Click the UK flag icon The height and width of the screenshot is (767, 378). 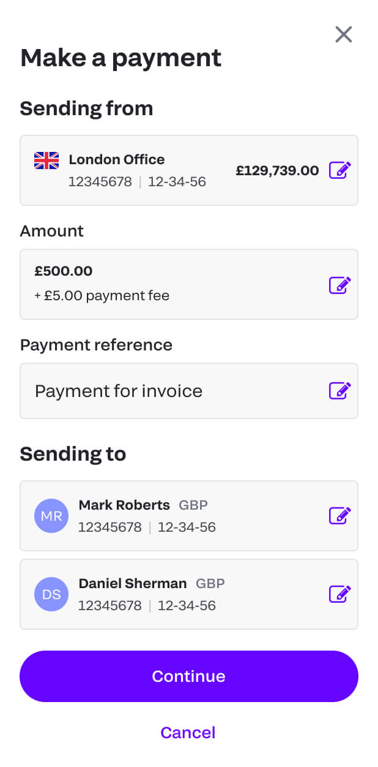click(46, 161)
